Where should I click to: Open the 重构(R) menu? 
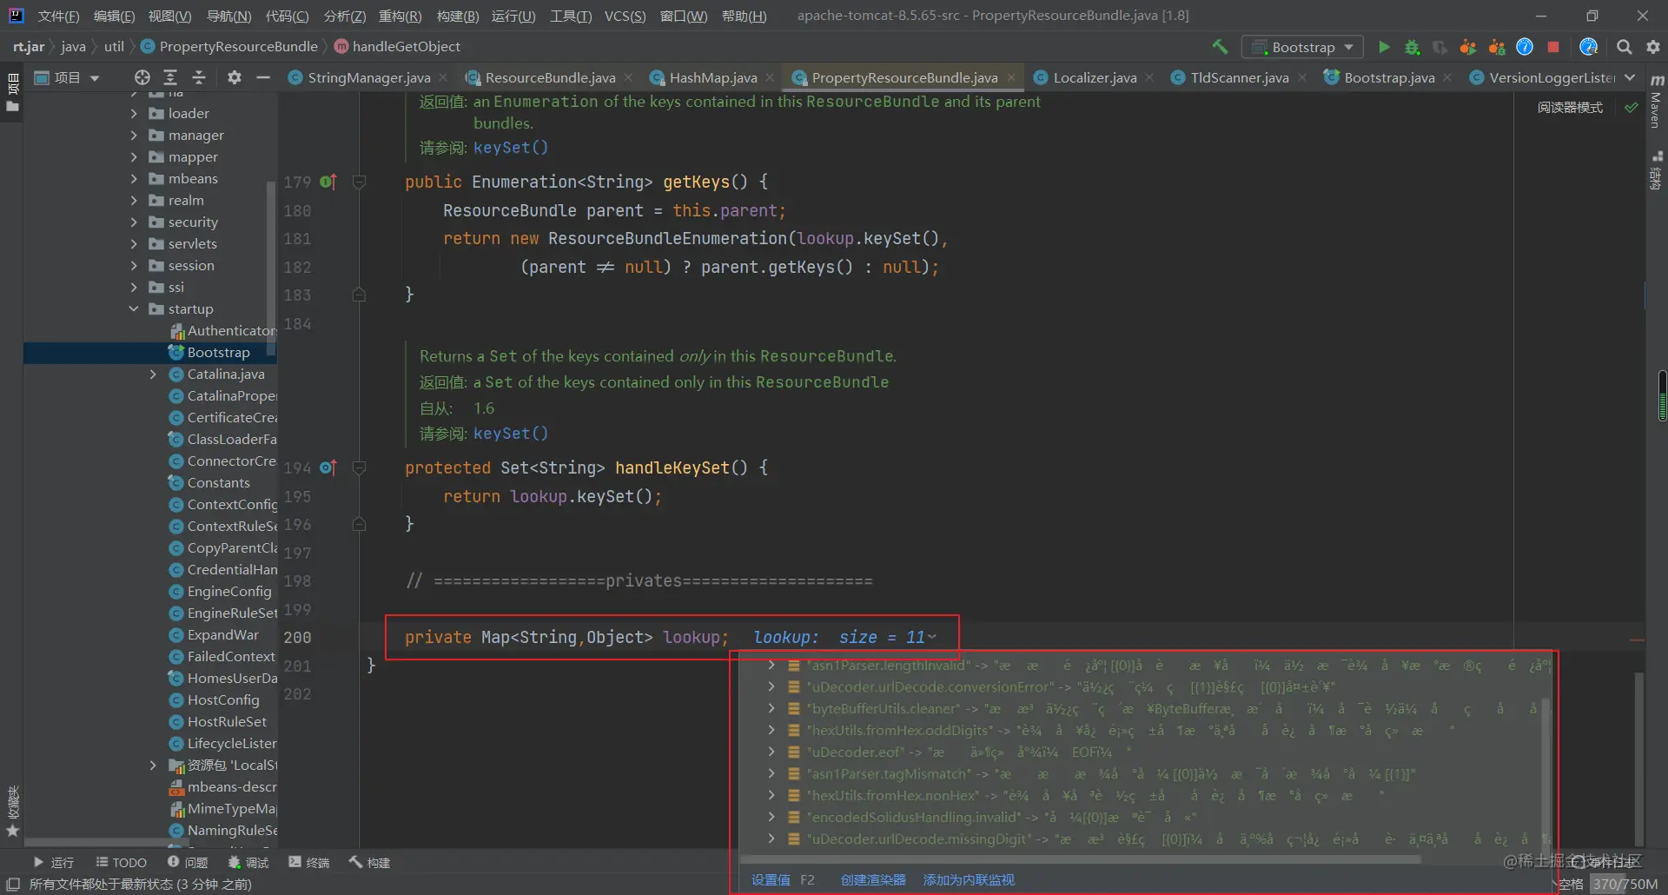(400, 16)
